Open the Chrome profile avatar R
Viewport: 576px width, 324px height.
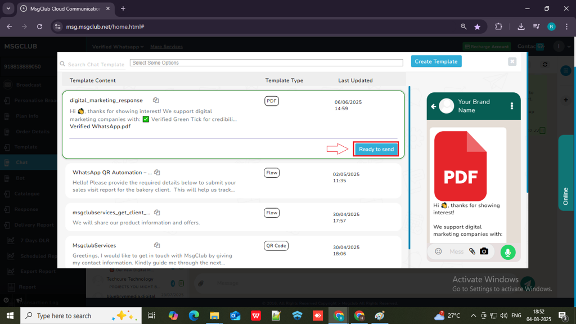551,26
